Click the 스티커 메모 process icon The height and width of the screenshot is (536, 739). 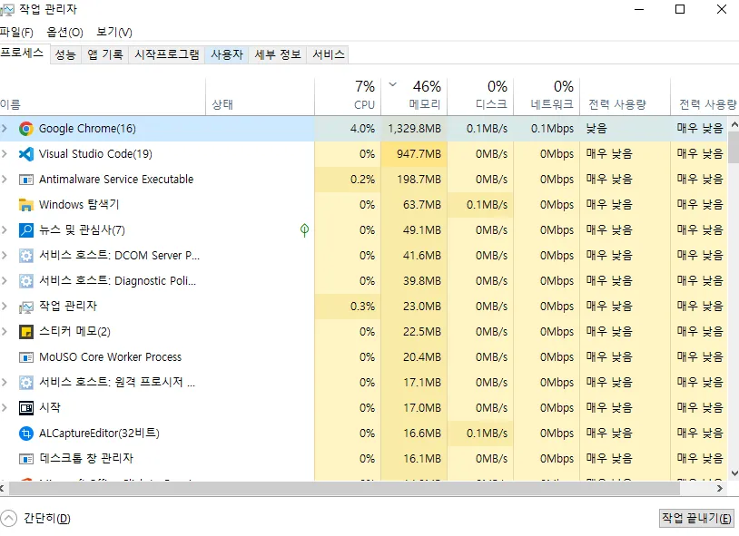click(x=26, y=332)
